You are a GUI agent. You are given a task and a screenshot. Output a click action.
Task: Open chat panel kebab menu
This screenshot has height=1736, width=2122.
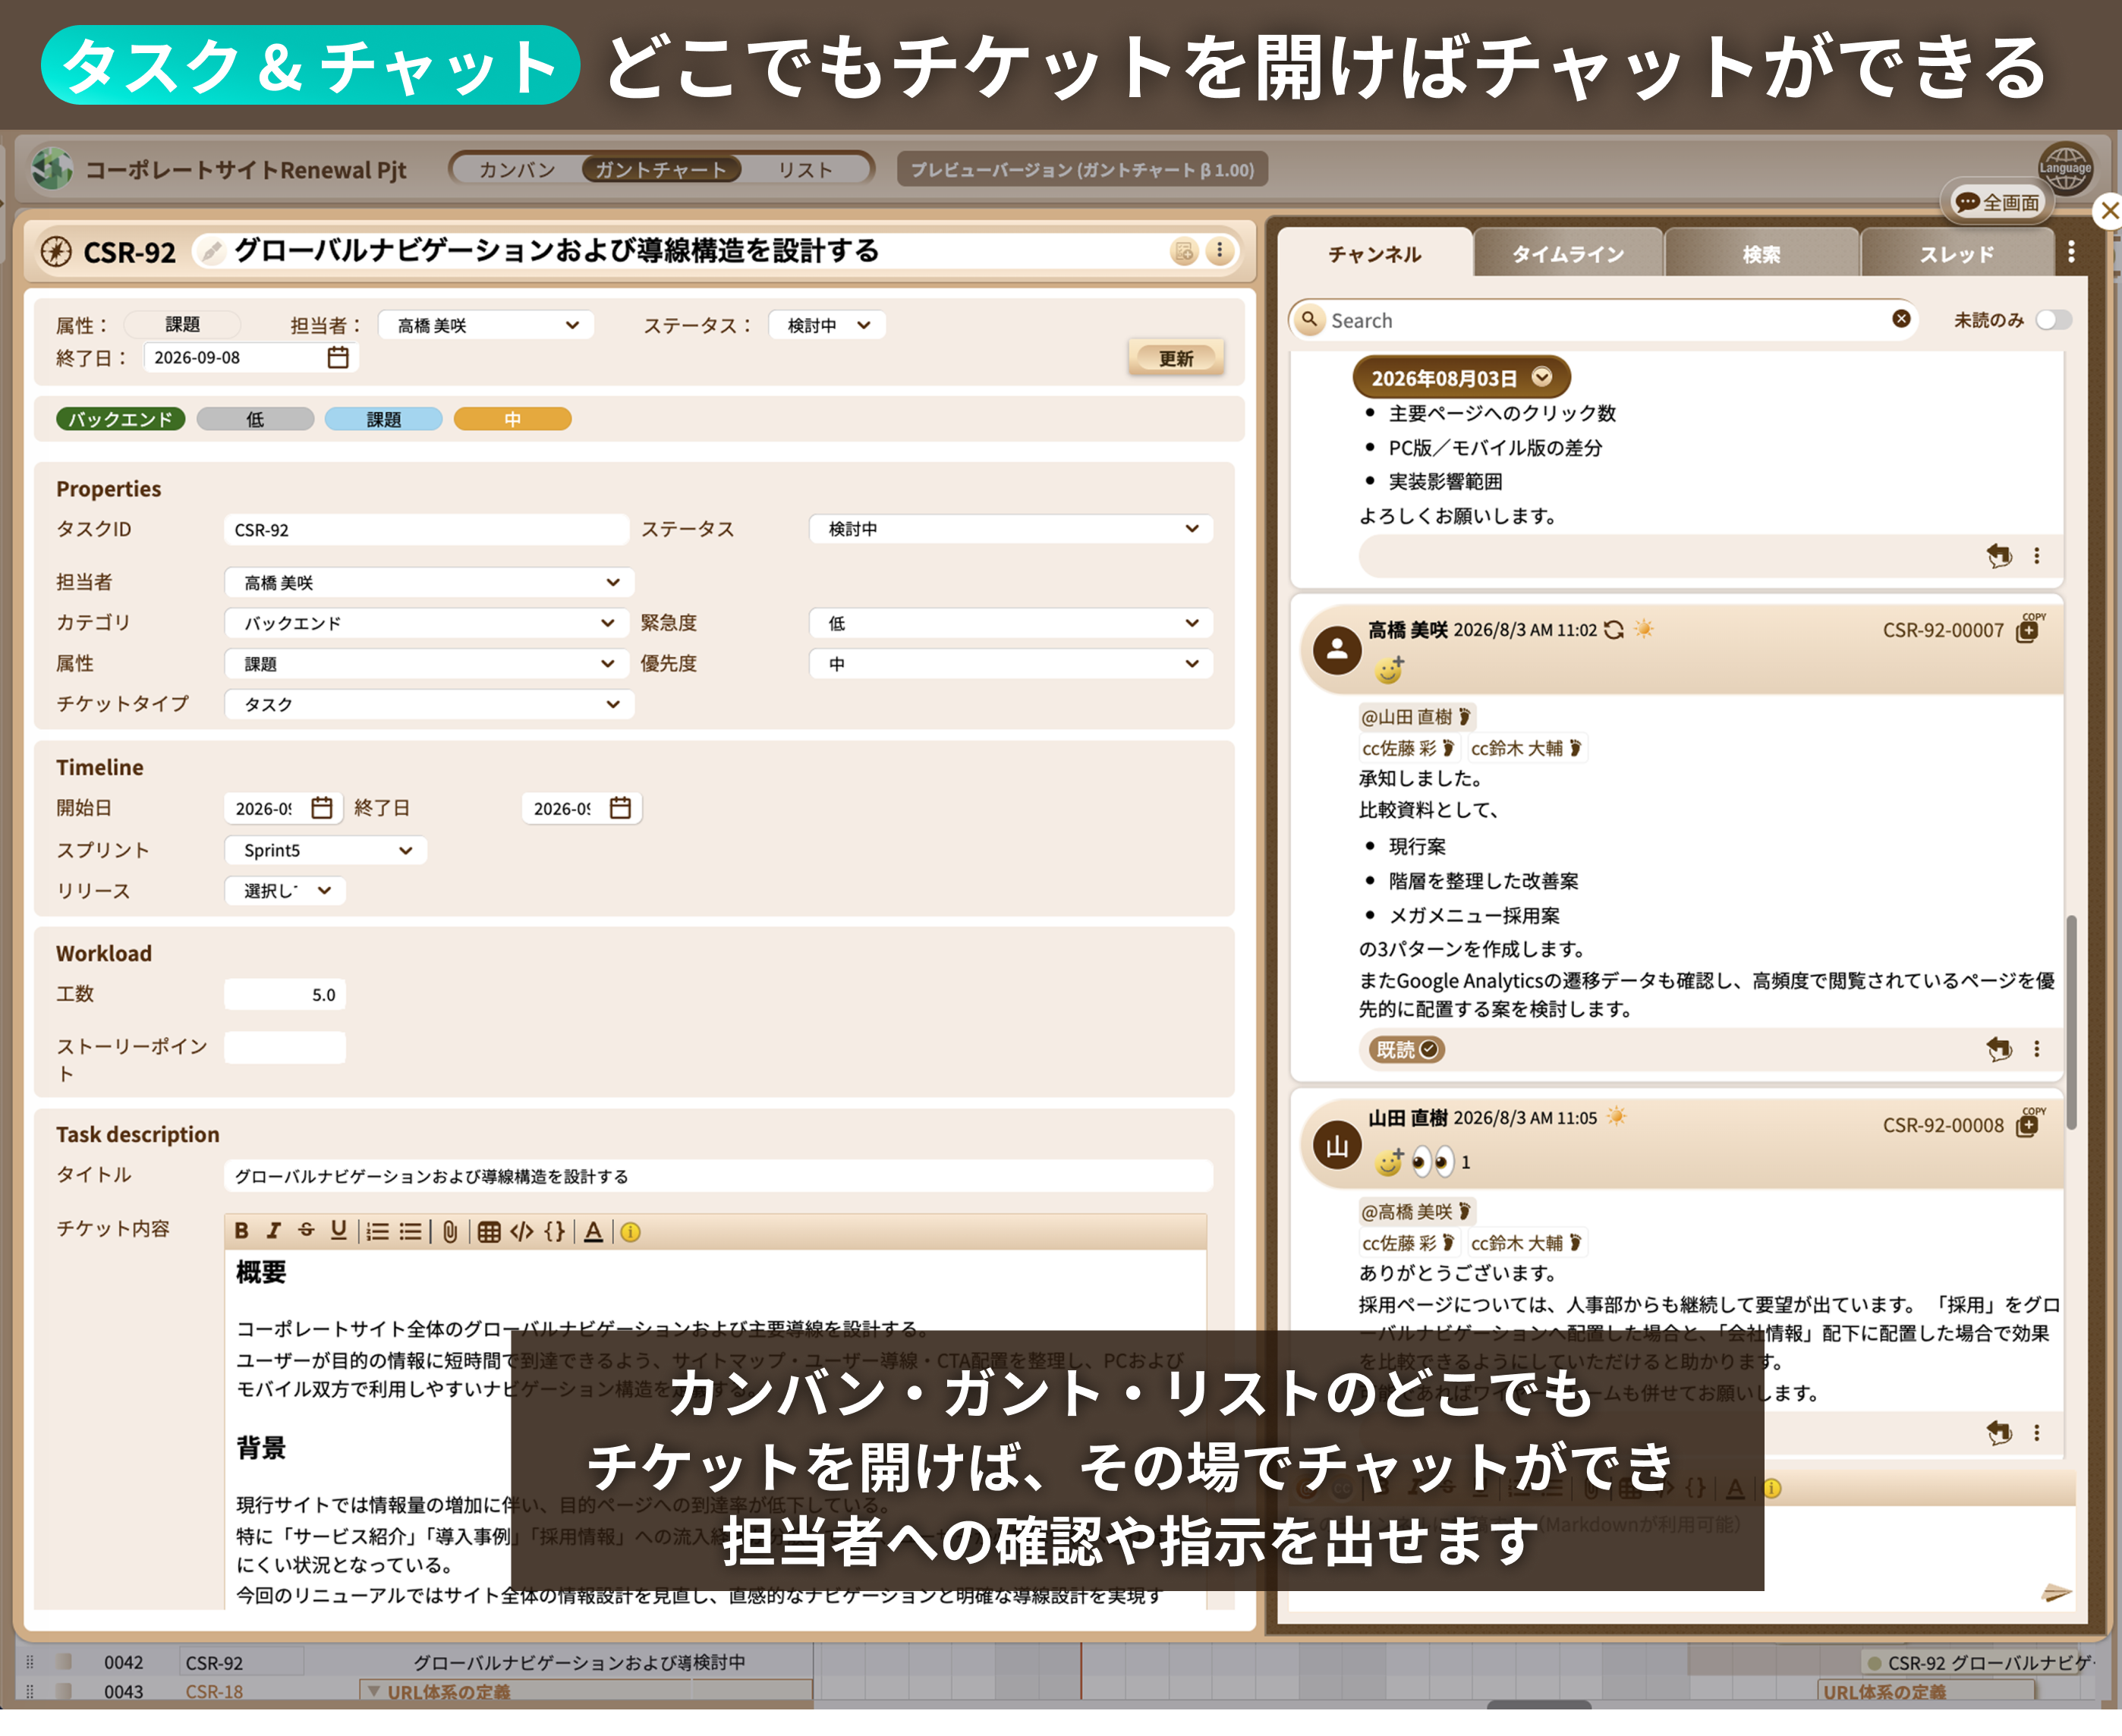tap(2071, 252)
